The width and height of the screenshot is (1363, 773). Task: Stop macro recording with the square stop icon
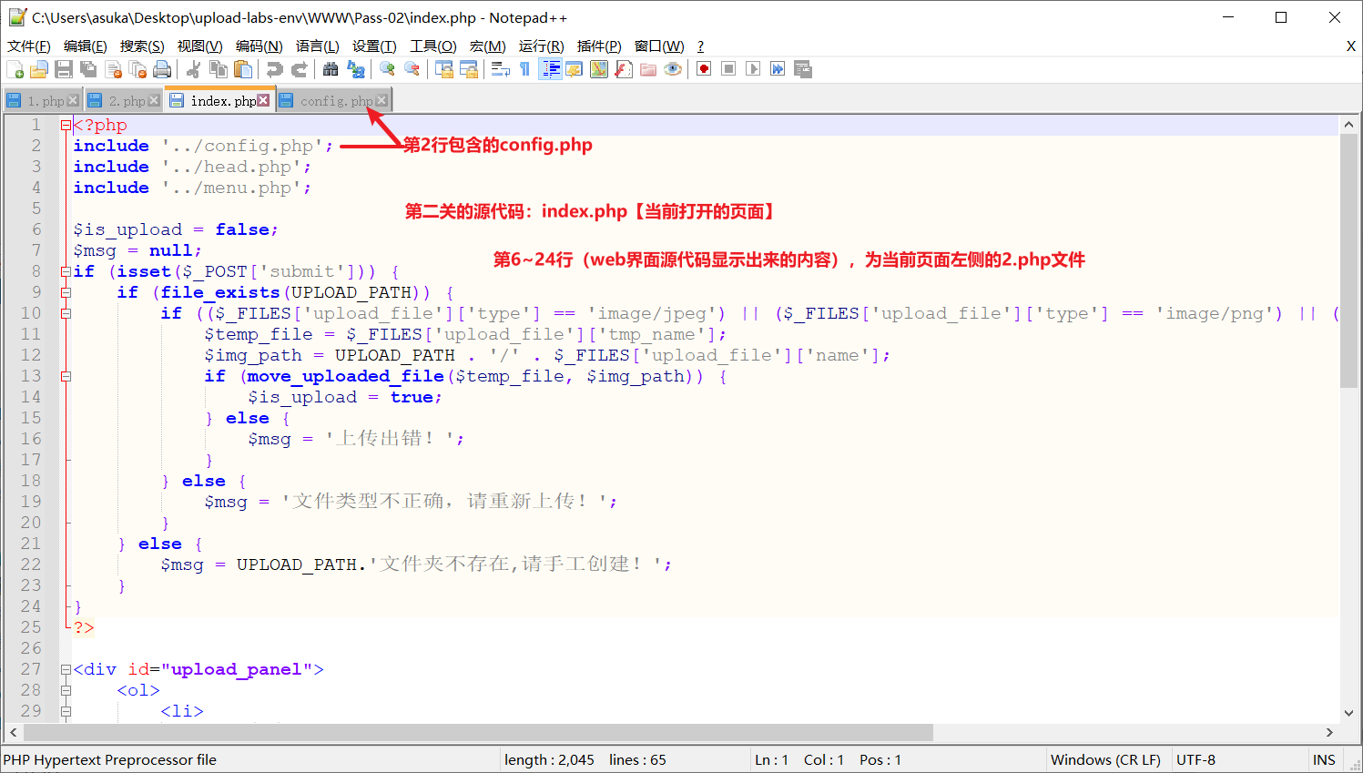tap(728, 69)
